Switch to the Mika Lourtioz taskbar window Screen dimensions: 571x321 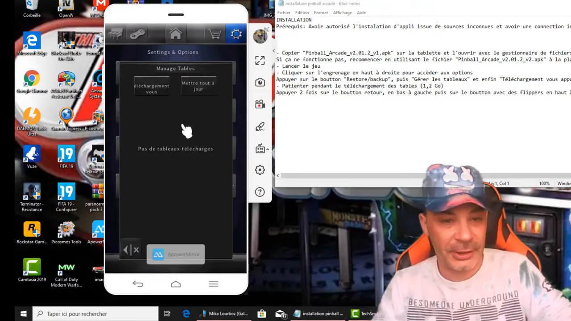pyautogui.click(x=224, y=314)
